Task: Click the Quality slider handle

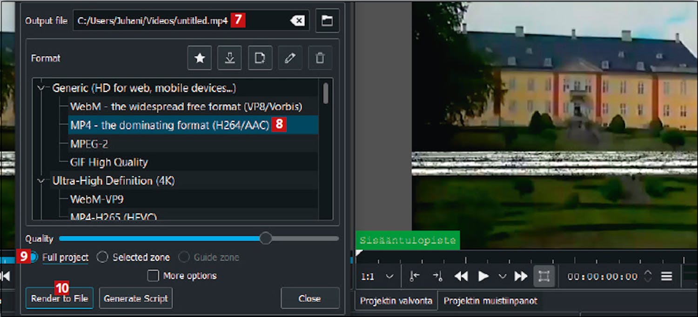Action: pos(266,238)
